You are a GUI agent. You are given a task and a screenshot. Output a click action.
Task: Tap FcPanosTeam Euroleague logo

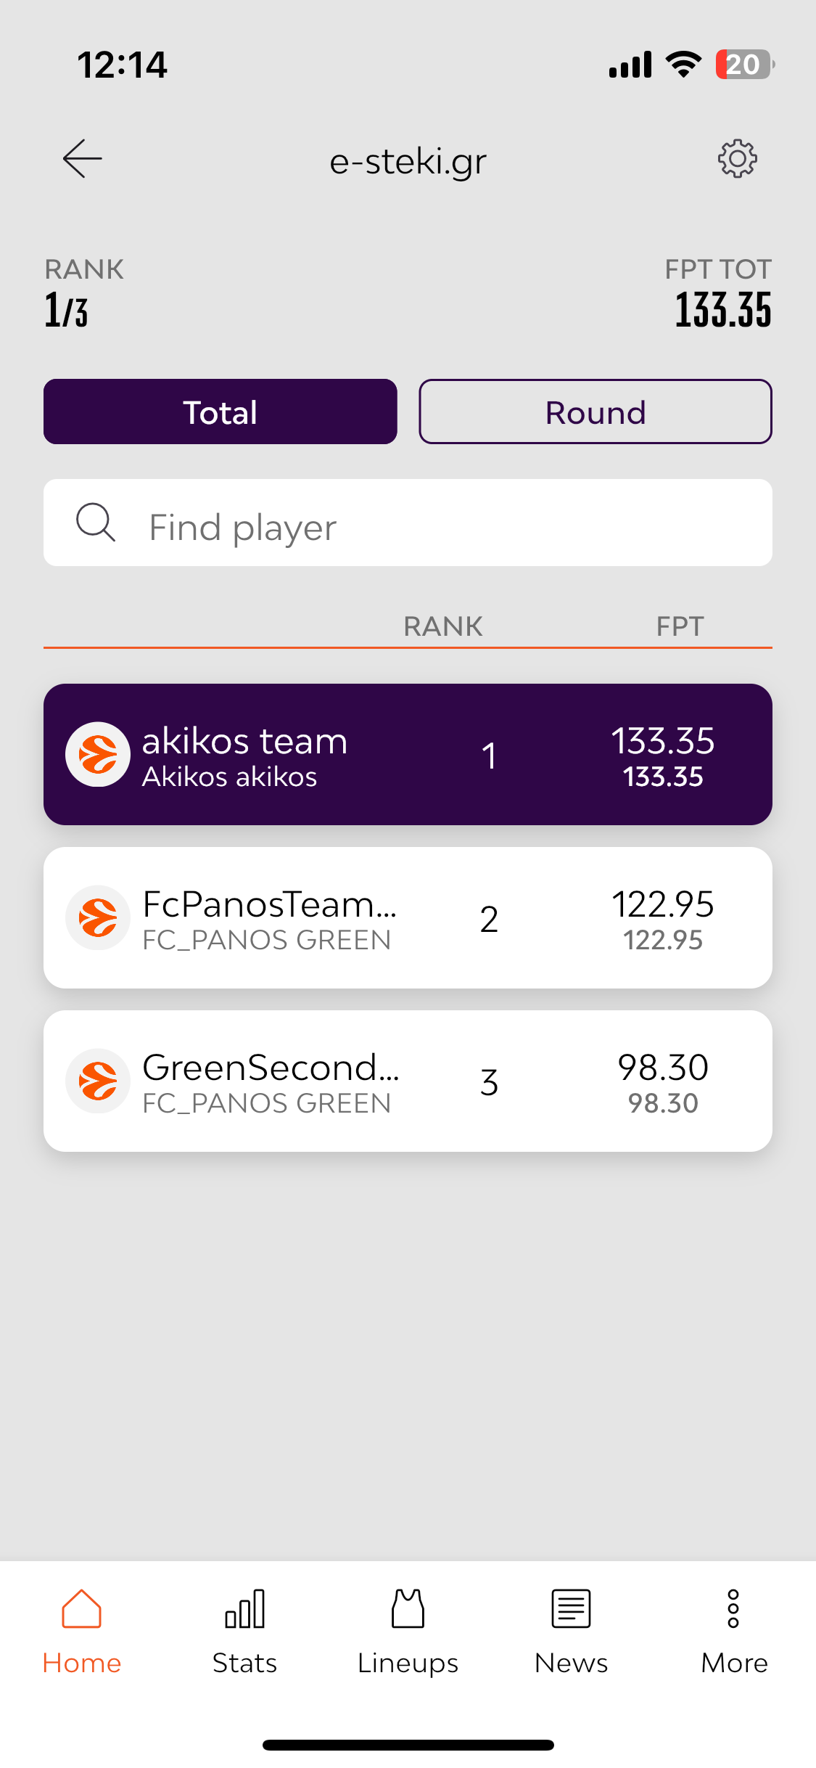pos(98,917)
